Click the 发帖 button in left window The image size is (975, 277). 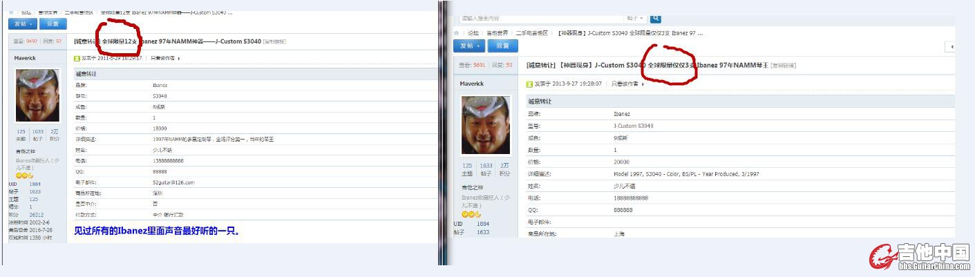[x=23, y=23]
